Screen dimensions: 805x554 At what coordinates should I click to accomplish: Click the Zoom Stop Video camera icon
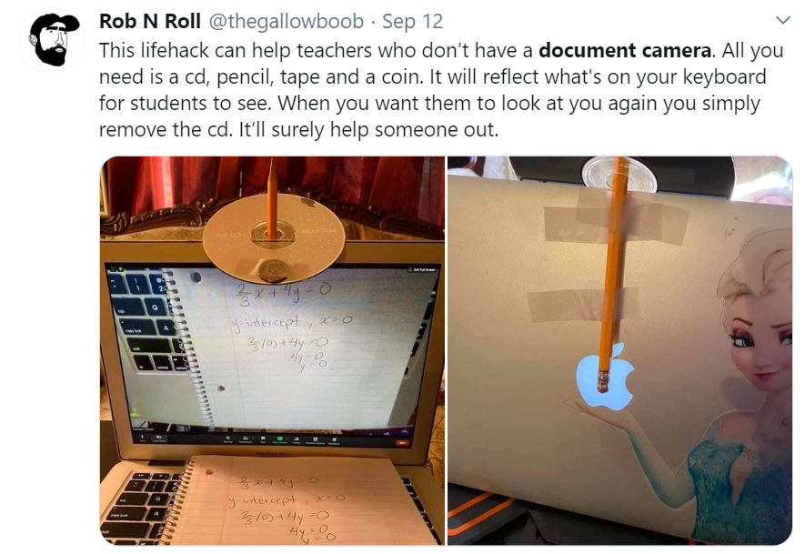point(159,438)
